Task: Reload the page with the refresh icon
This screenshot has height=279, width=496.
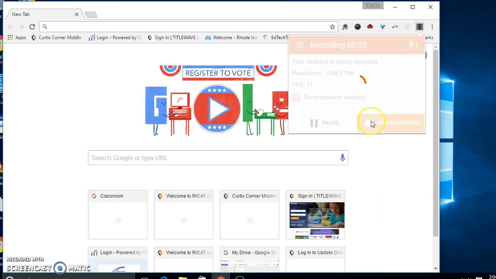Action: [32, 27]
